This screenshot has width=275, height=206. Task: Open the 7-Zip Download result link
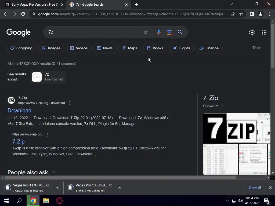pyautogui.click(x=19, y=110)
